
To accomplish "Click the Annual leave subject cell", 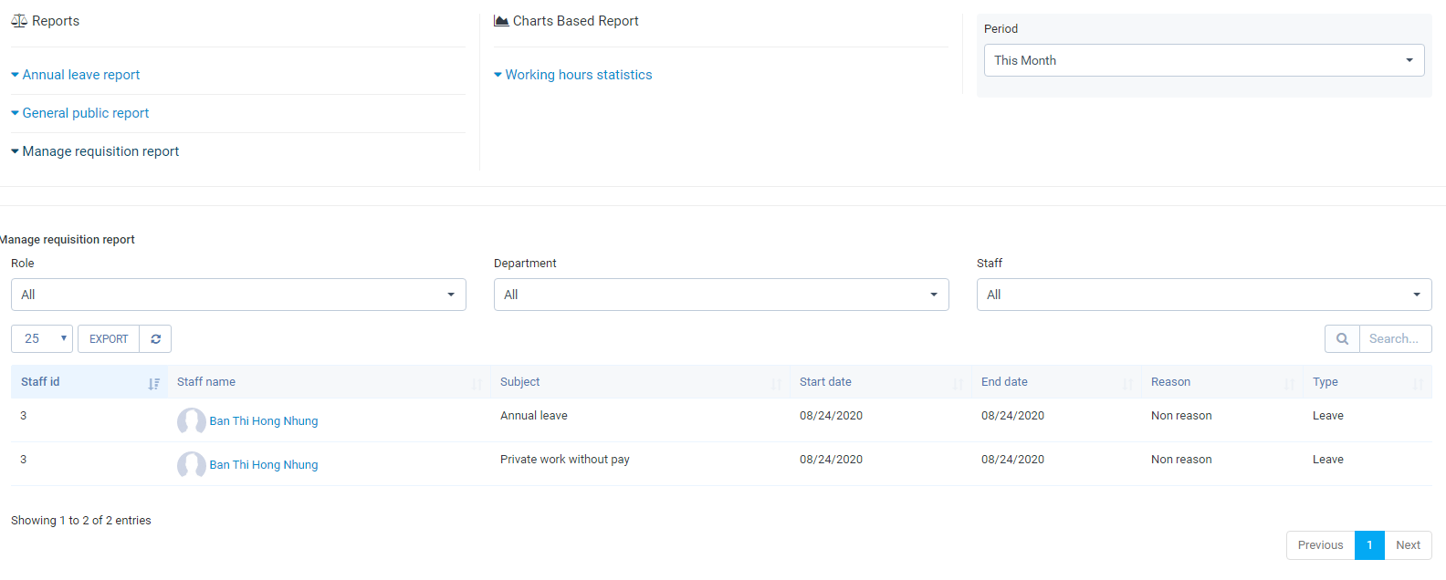I will pyautogui.click(x=534, y=416).
